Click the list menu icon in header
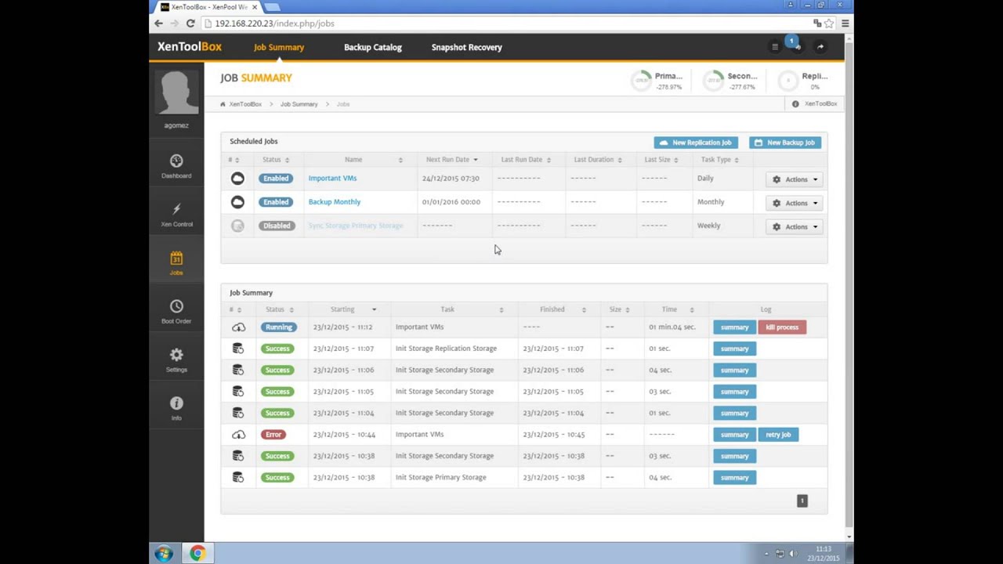1003x564 pixels. pyautogui.click(x=775, y=47)
